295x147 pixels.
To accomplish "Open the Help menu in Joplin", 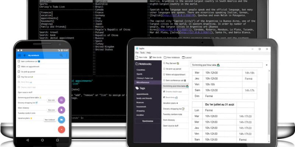I will tap(149, 53).
